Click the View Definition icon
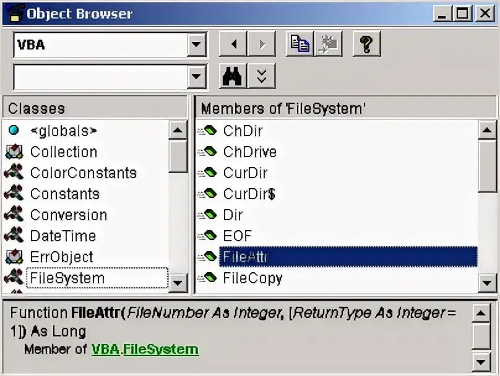This screenshot has width=500, height=376. [x=329, y=44]
